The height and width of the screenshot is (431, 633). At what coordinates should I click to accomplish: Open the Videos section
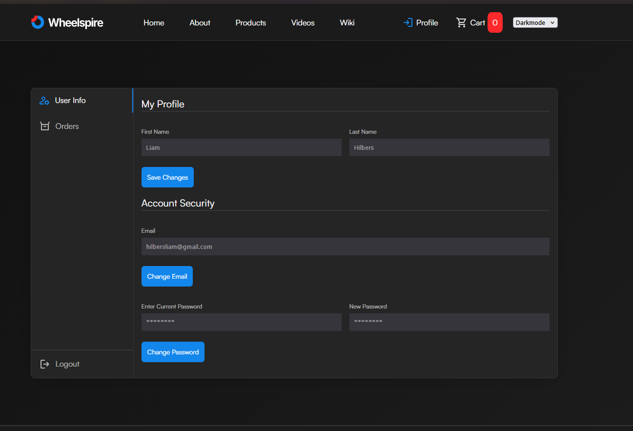click(x=303, y=22)
